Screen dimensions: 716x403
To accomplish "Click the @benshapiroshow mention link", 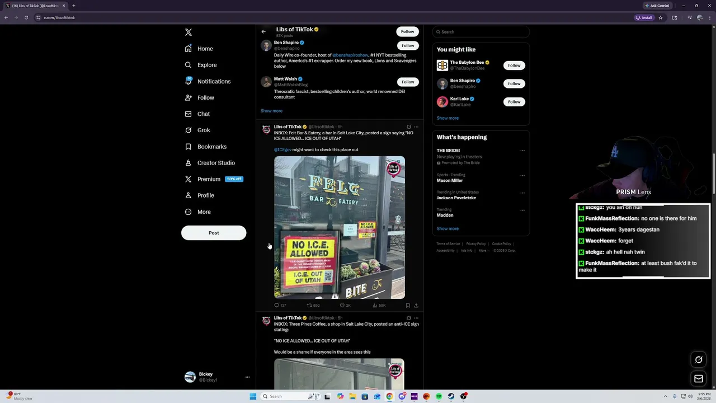I will pyautogui.click(x=350, y=55).
